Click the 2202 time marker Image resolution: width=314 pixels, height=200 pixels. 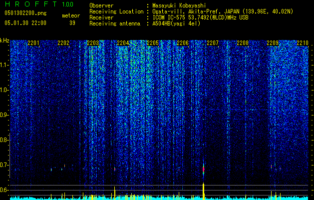63,43
